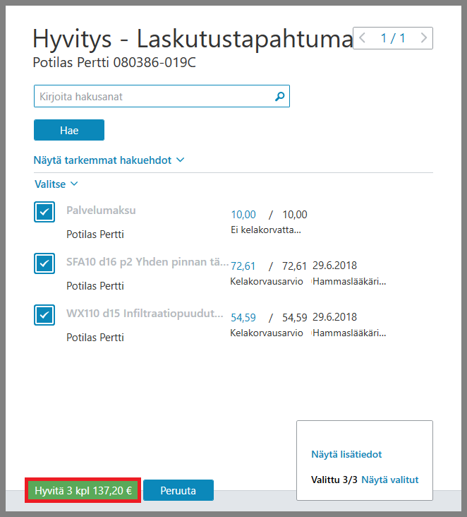Click the chevron beside Valitse
Screen dimensions: 467x517
click(x=75, y=184)
